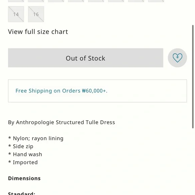Click the Hand wash bullet item
Viewport: 195px width, 195px height.
click(x=25, y=154)
